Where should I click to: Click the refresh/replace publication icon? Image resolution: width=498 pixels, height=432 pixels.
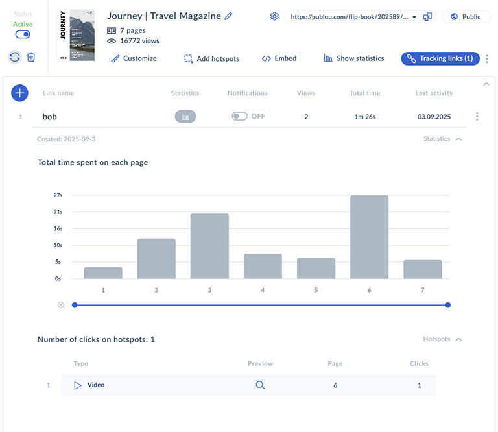15,57
